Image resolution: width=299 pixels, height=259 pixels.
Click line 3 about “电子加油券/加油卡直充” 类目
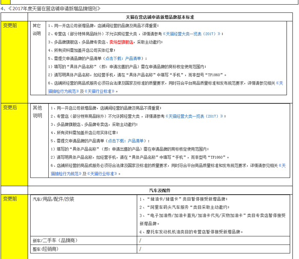[212, 219]
